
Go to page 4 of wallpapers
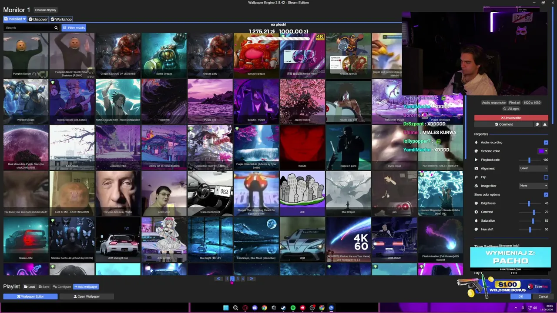click(243, 279)
